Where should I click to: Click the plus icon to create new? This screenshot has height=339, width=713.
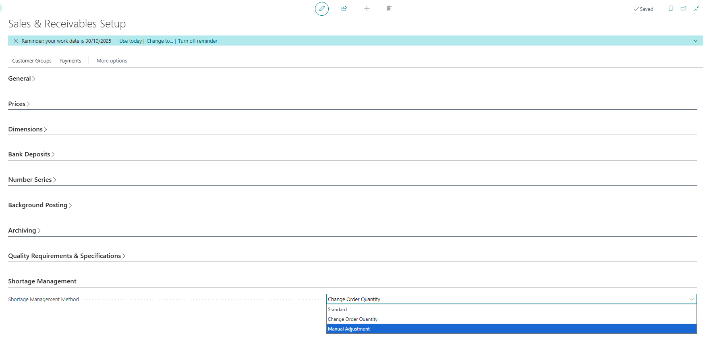point(367,8)
